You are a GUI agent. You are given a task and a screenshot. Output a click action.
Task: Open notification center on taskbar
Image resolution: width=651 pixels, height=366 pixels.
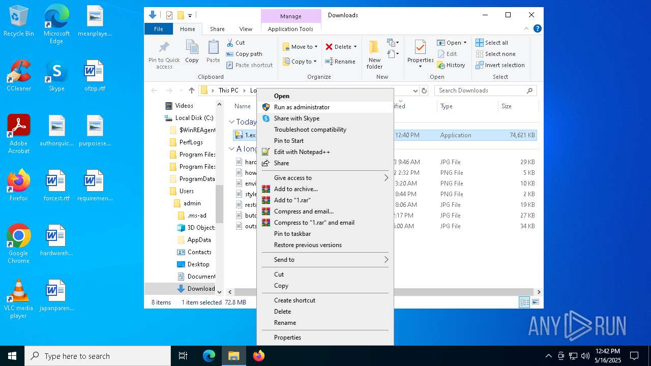(634, 356)
